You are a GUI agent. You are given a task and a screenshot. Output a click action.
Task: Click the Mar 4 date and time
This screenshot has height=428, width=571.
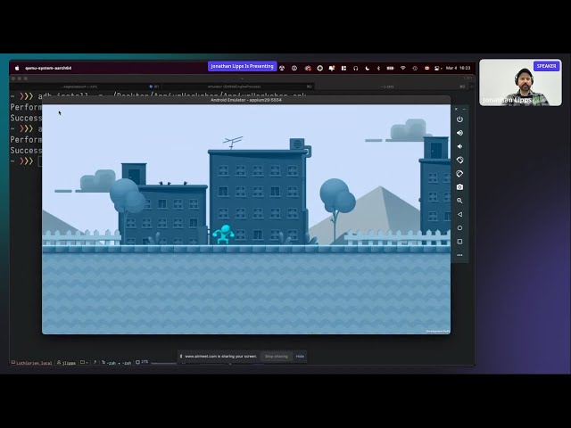coord(458,68)
